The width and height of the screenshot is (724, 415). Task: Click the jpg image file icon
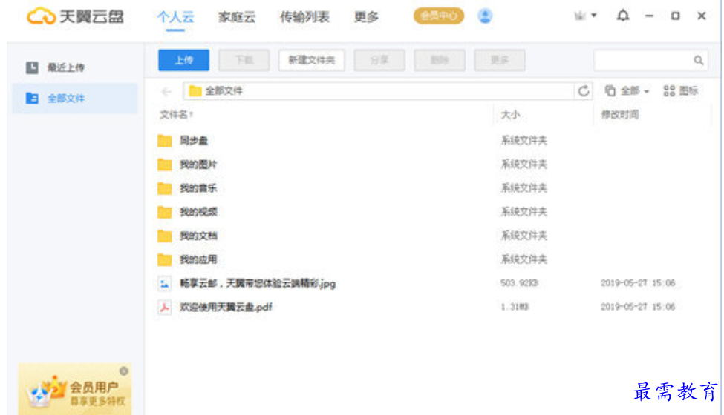(164, 284)
